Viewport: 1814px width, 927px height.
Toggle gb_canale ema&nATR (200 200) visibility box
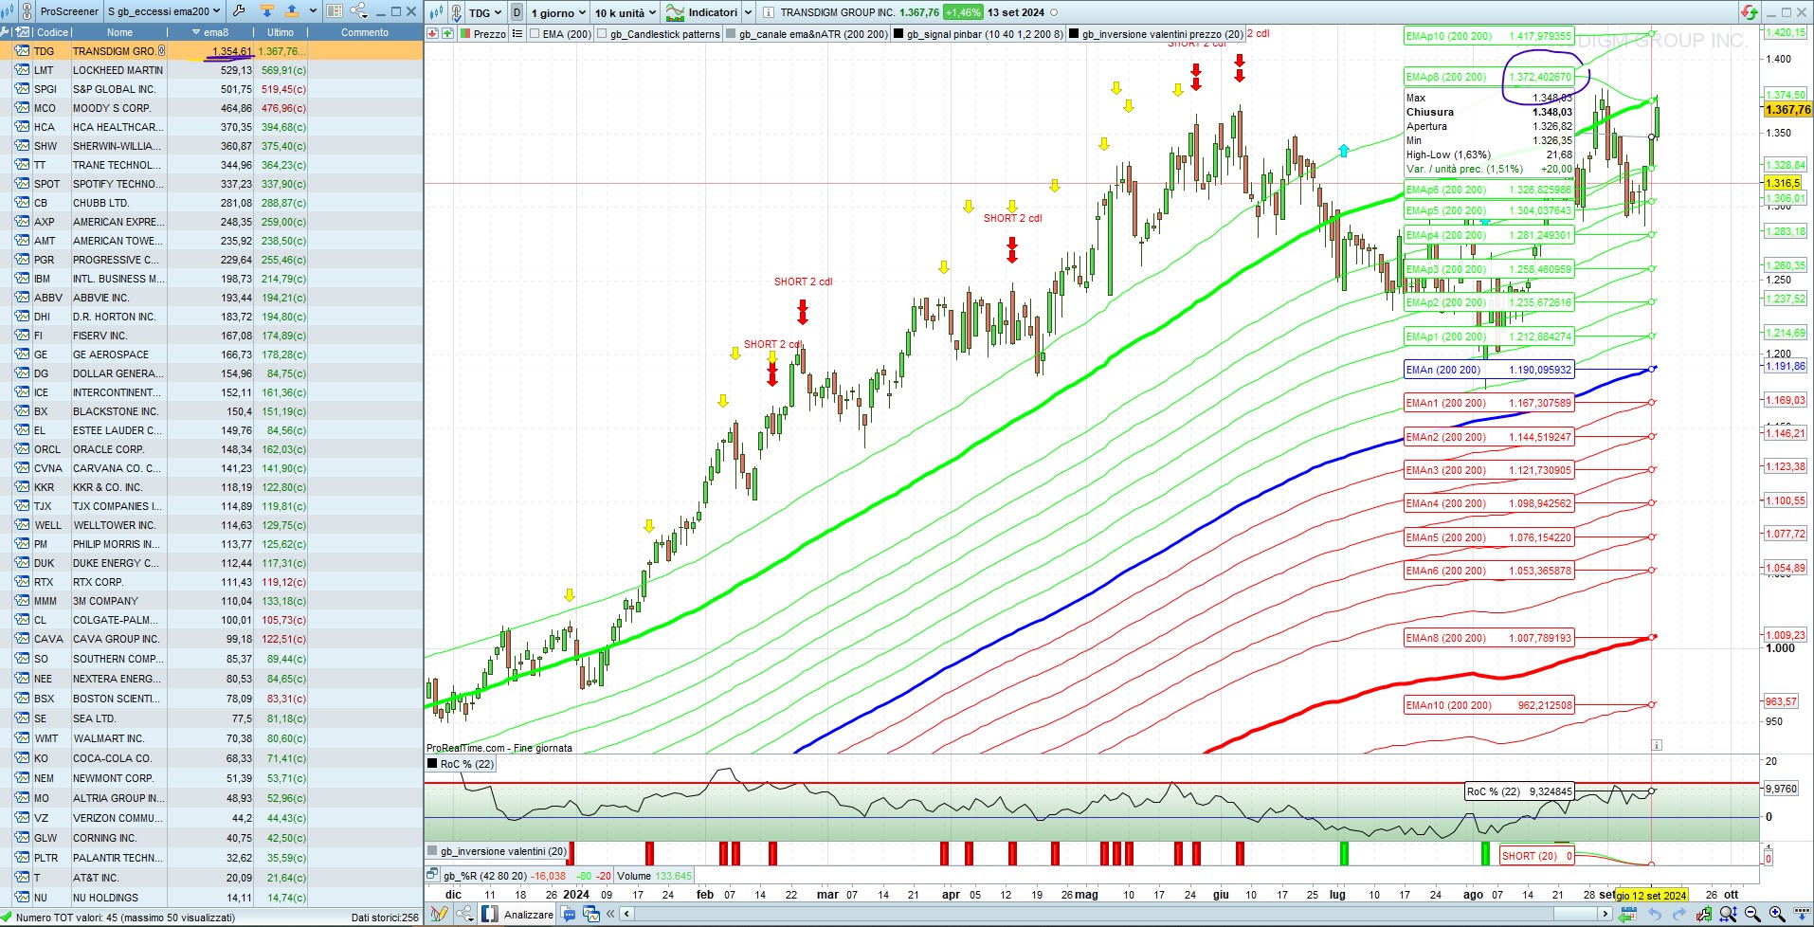[731, 34]
